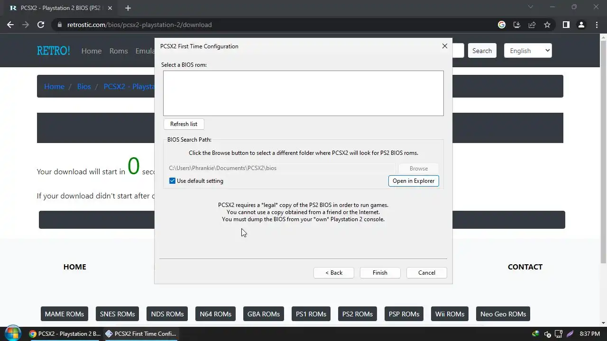The height and width of the screenshot is (341, 607).
Task: Reload the retrostic page
Action: point(41,25)
